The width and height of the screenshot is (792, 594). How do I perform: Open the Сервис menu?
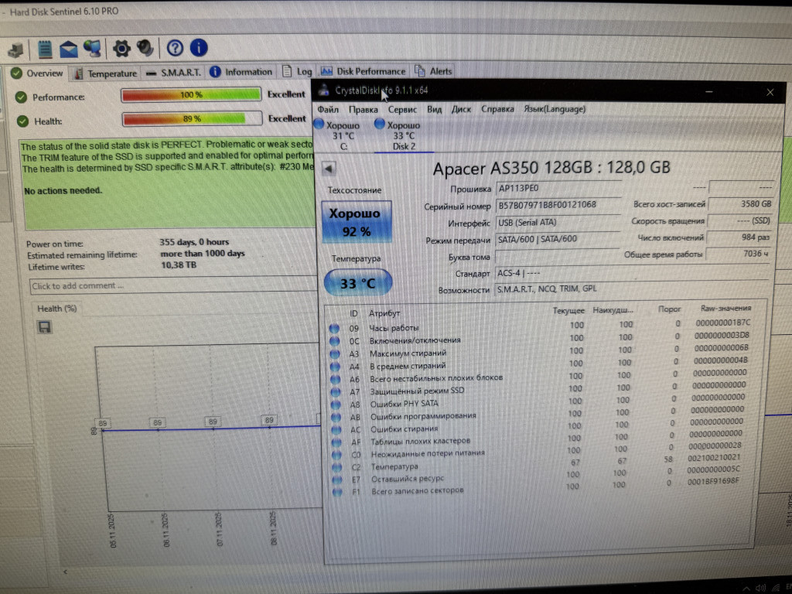pyautogui.click(x=402, y=109)
